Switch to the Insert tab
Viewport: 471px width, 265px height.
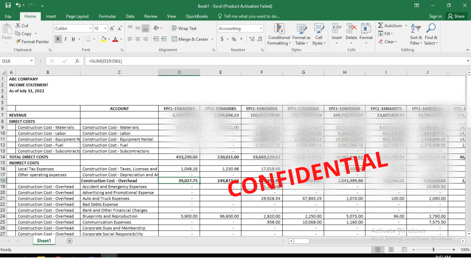[x=51, y=16]
